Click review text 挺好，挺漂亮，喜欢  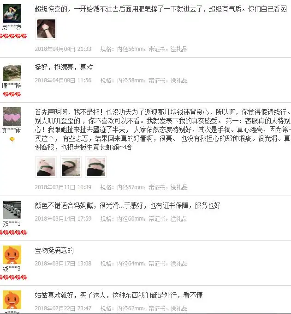click(64, 67)
